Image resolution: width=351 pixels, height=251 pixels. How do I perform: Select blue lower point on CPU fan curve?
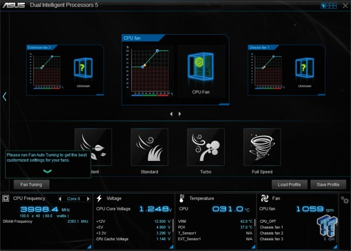(x=143, y=67)
